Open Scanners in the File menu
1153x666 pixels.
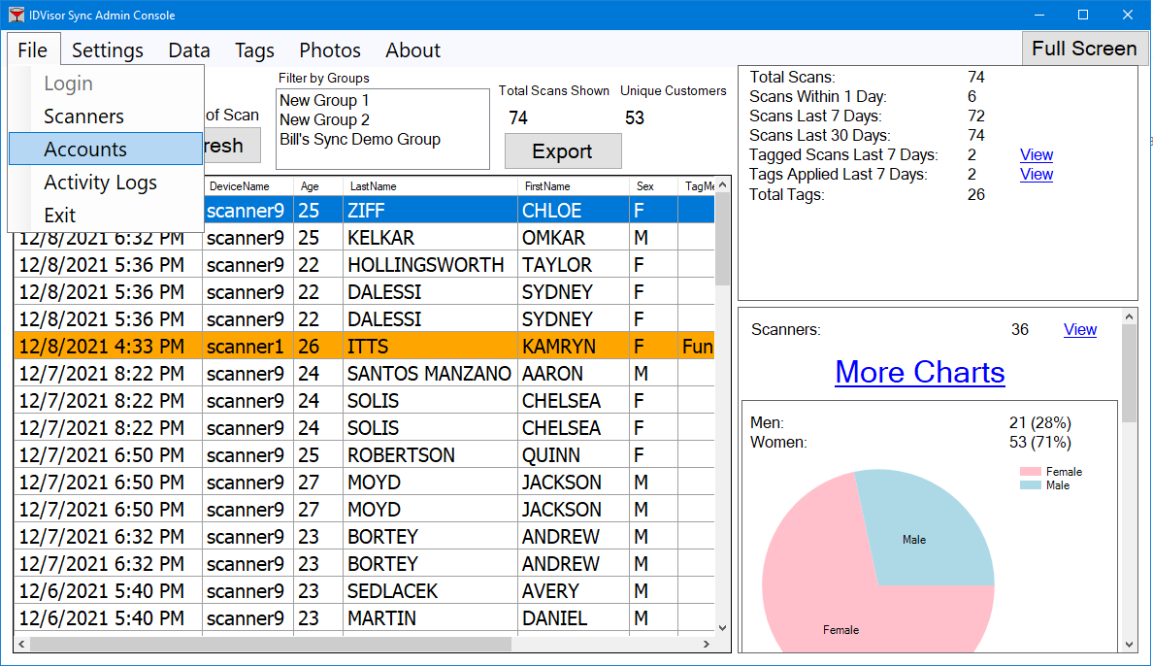point(83,117)
